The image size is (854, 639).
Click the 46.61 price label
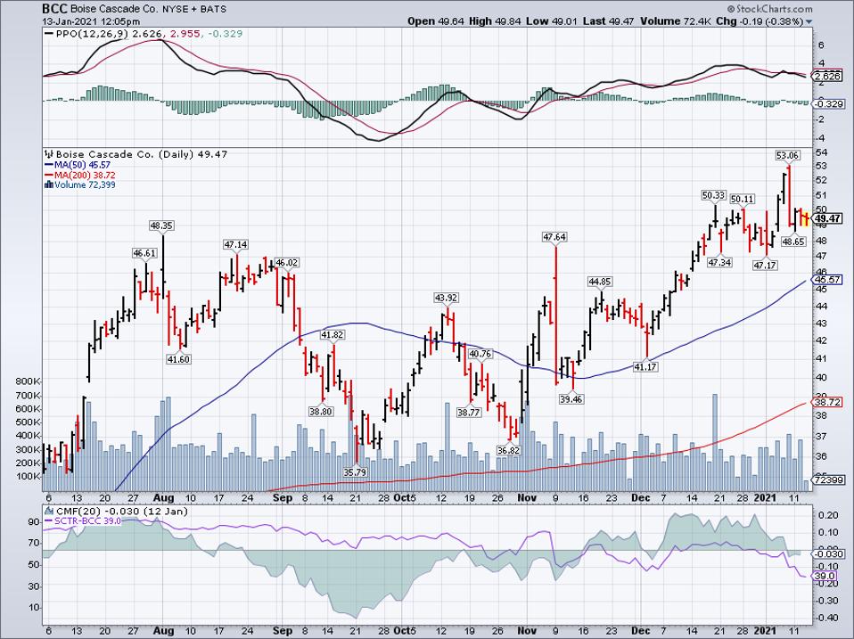pos(144,253)
